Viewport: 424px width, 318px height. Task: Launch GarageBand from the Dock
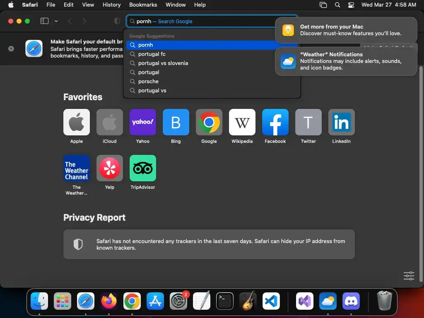click(x=248, y=301)
